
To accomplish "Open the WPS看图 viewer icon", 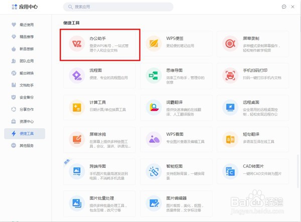I will 154,140.
